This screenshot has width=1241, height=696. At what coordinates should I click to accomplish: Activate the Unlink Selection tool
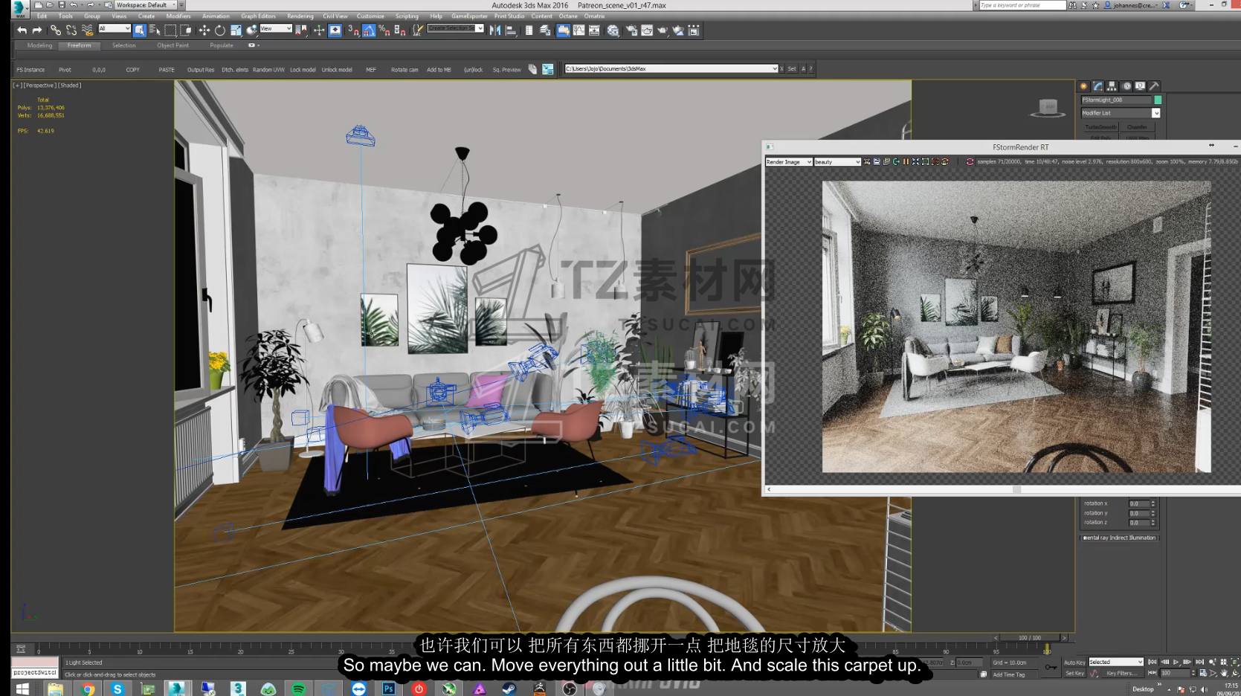(71, 30)
